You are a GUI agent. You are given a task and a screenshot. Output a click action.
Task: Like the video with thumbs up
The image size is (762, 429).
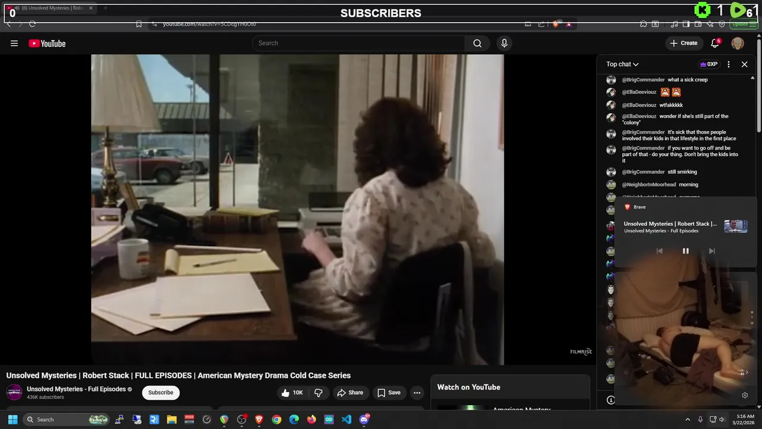292,393
